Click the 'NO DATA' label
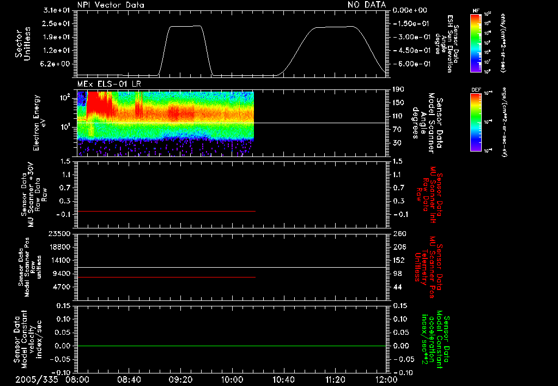558x386 pixels. (367, 4)
